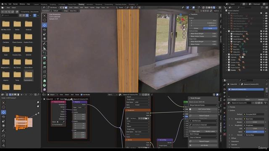Open the Material properties tab icon
The width and height of the screenshot is (269, 151).
coord(224,134)
